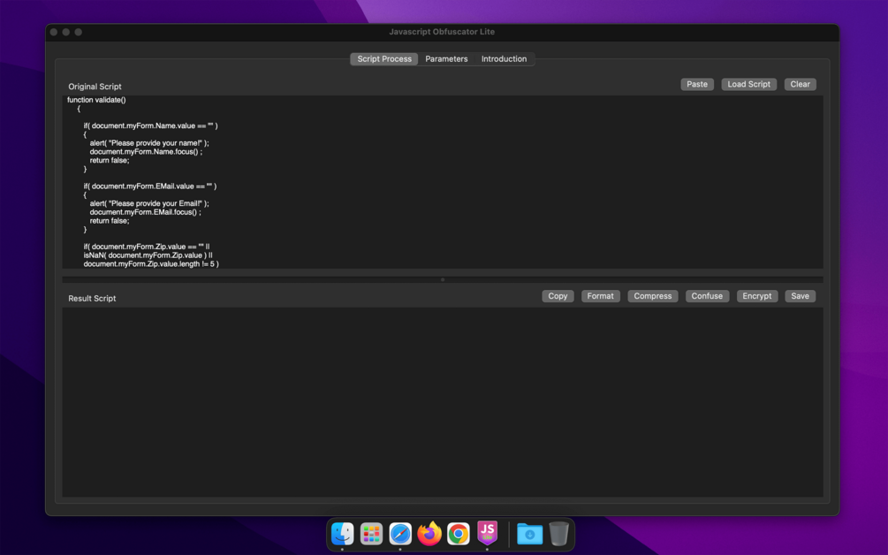Viewport: 888px width, 555px height.
Task: Click 'isNaN( document.myForm.Zip.value ) ||' line
Action: 148,255
